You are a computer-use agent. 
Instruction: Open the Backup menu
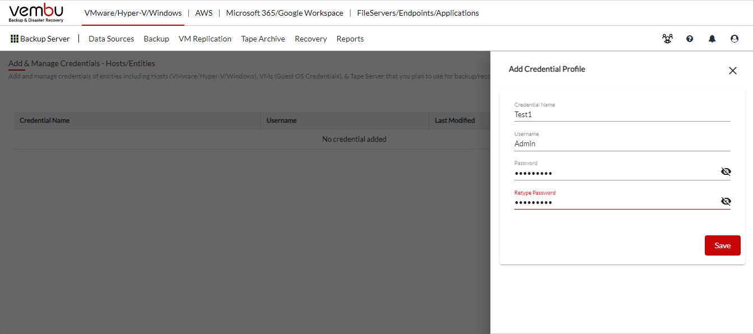click(x=156, y=39)
